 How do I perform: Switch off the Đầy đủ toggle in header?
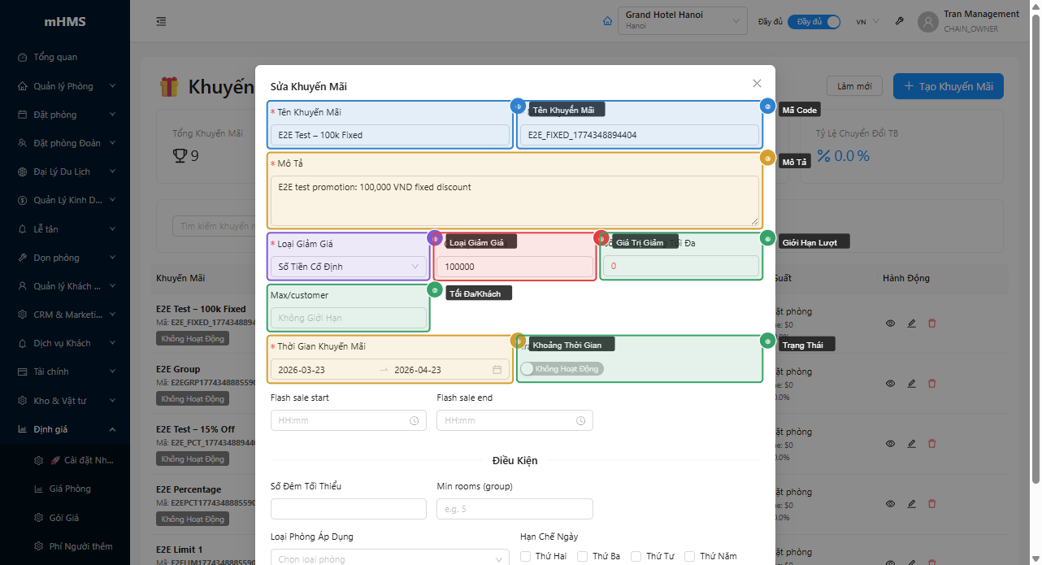tap(814, 22)
